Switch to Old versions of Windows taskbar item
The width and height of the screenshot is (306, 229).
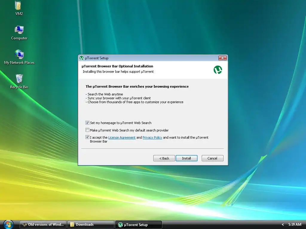pyautogui.click(x=43, y=225)
